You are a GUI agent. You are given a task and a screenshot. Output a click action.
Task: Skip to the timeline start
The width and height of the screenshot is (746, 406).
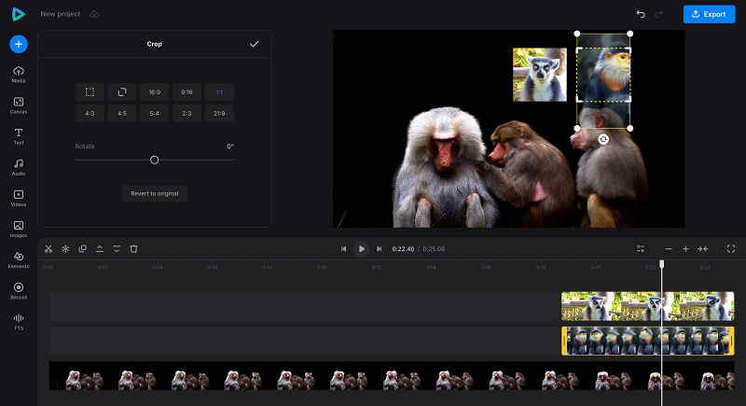tap(343, 249)
